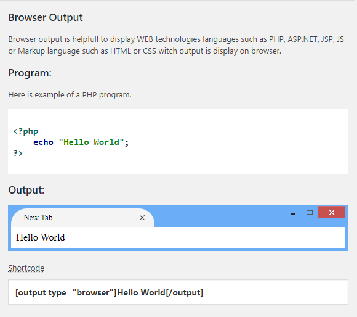
Task: Close the New Tab tab with X
Action: coord(142,218)
